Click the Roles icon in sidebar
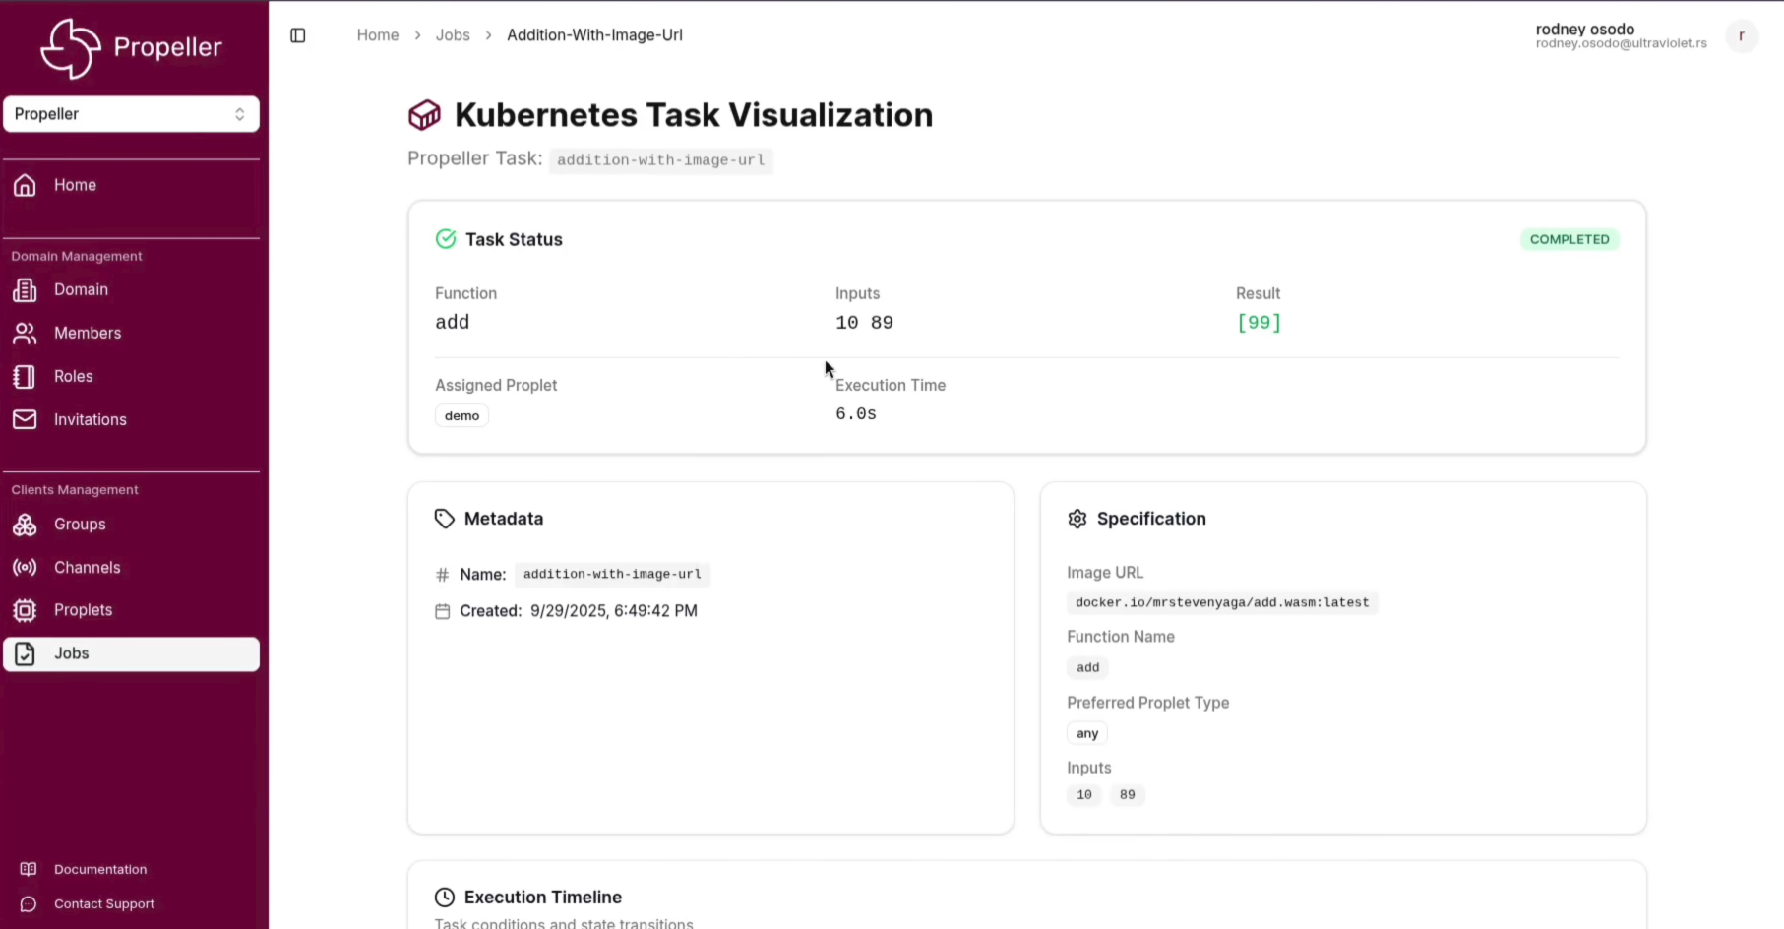 coord(25,377)
